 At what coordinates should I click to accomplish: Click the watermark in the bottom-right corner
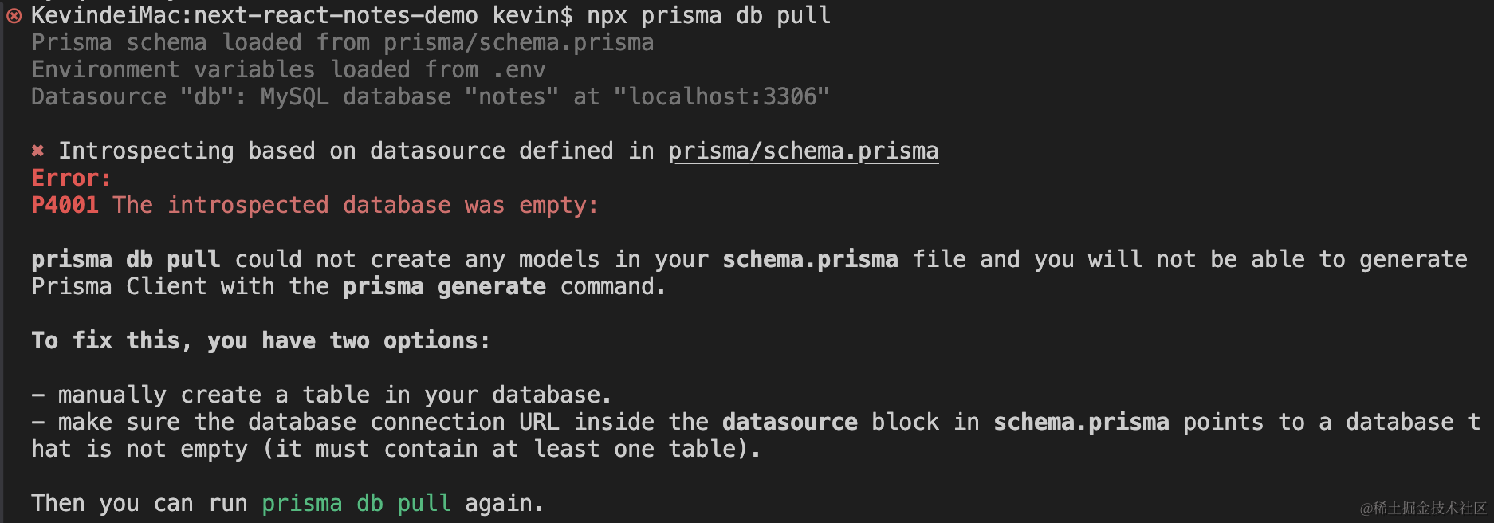pyautogui.click(x=1423, y=508)
